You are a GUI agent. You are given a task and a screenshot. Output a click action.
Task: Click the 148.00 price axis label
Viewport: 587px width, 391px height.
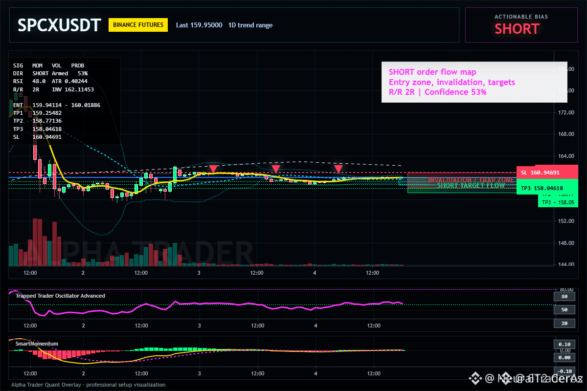566,243
